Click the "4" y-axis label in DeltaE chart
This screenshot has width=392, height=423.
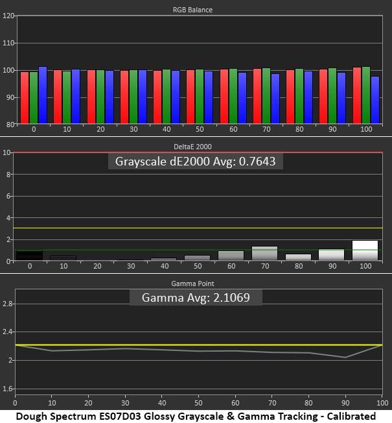[8, 218]
